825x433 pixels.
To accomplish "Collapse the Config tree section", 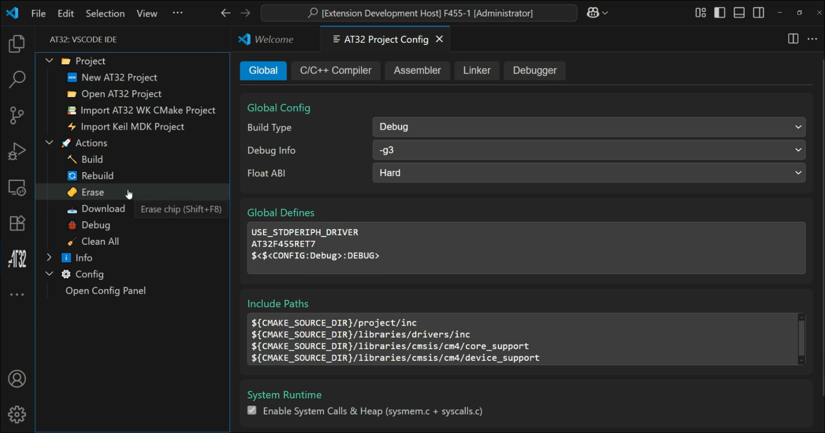I will [49, 274].
